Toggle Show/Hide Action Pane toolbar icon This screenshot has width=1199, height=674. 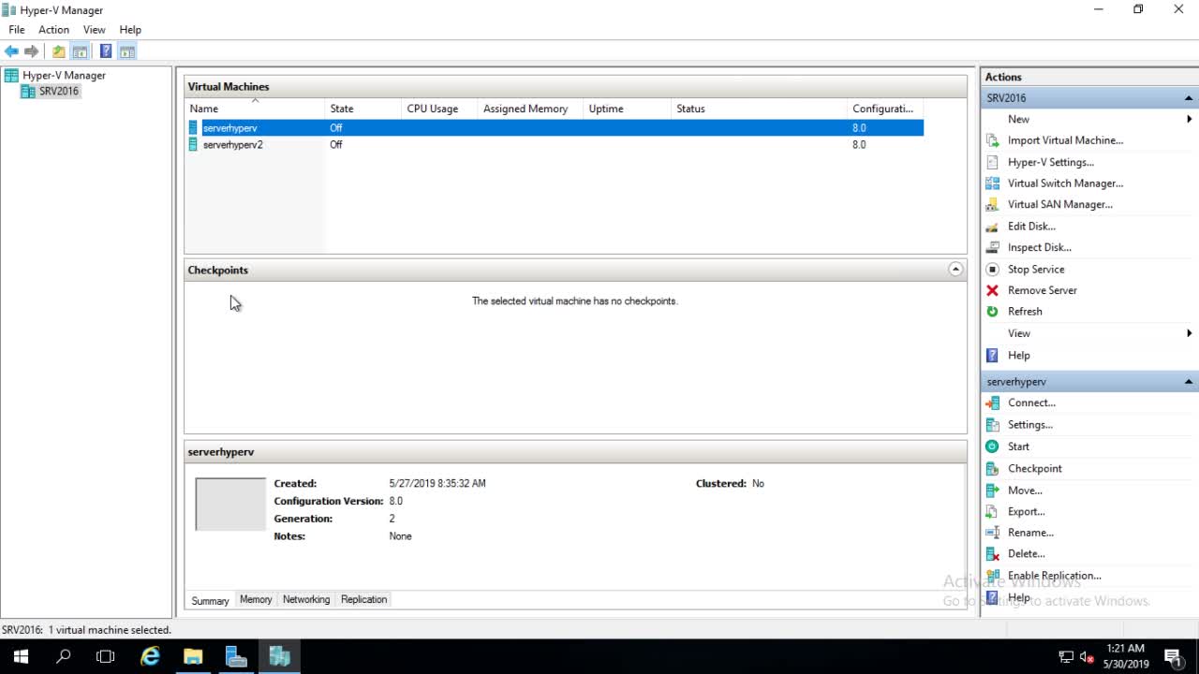pos(127,51)
